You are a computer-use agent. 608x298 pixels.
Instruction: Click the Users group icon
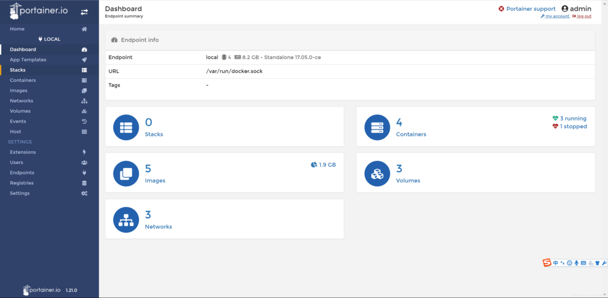84,163
